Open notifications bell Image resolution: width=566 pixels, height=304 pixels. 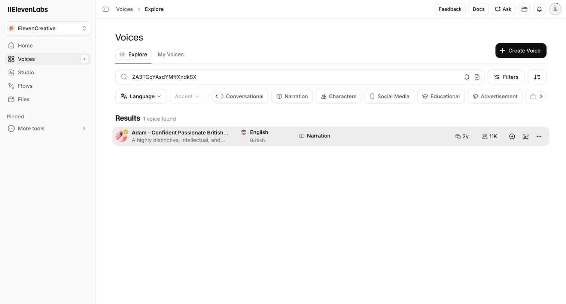click(539, 9)
